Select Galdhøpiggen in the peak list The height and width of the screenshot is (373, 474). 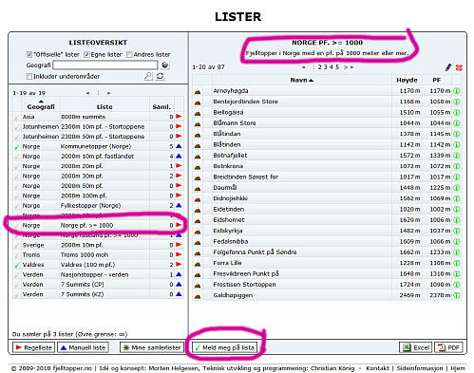[x=327, y=295]
